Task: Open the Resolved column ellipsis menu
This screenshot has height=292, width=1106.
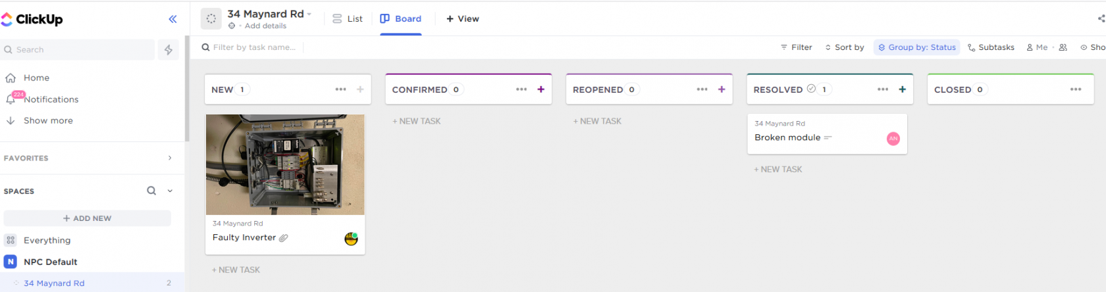Action: tap(883, 89)
